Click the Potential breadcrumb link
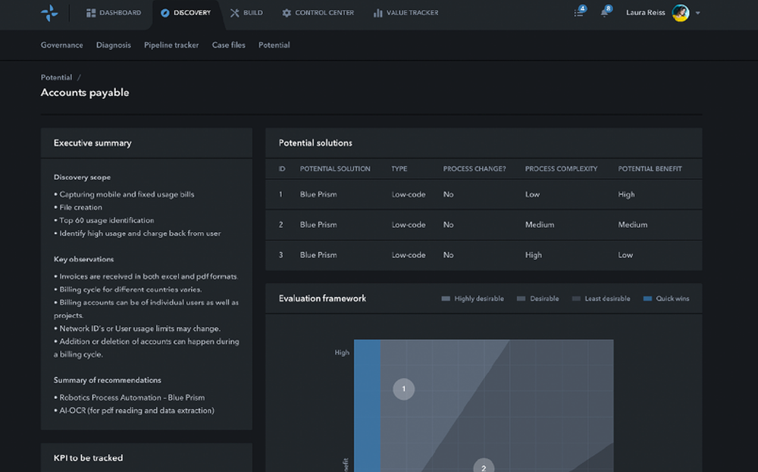This screenshot has height=472, width=758. tap(56, 77)
